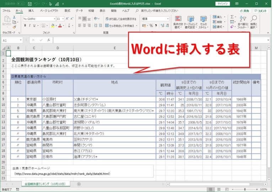Switch to the Data tab

[x=79, y=11]
